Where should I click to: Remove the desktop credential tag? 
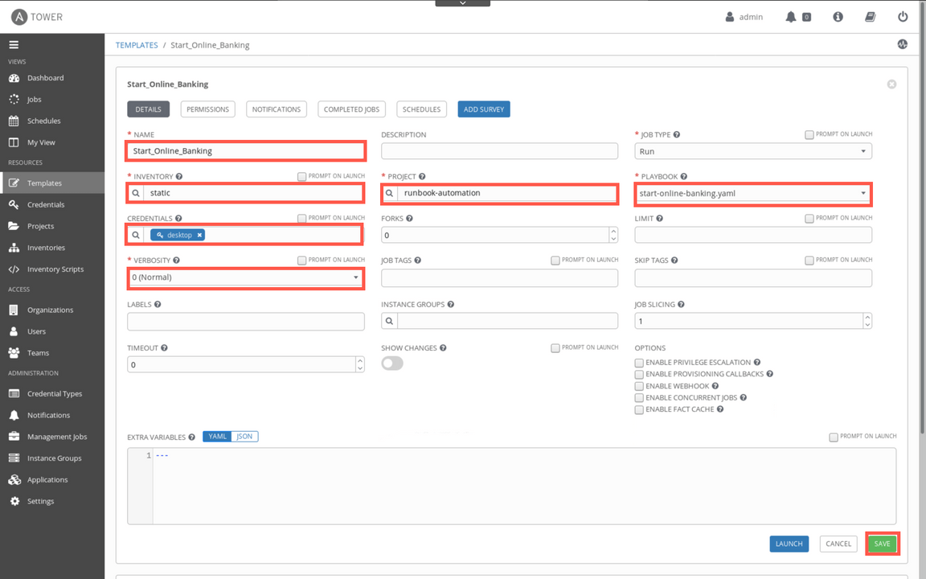(200, 235)
